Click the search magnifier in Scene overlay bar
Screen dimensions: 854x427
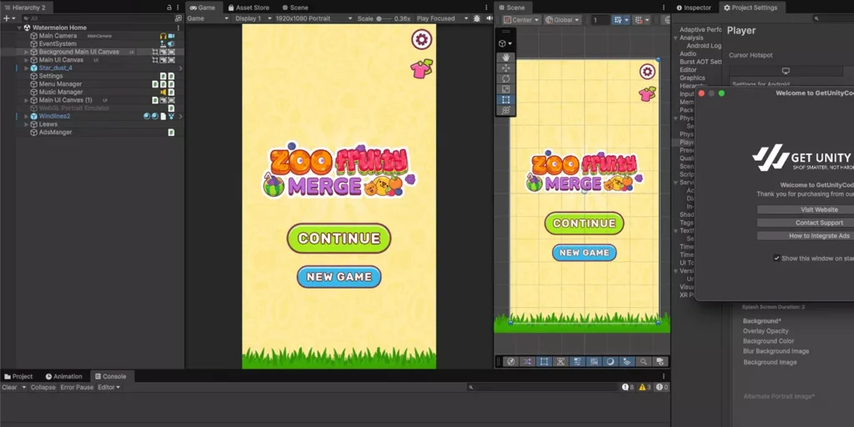coord(643,361)
